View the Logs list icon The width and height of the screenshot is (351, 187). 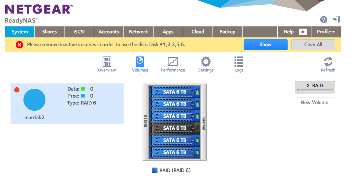tap(239, 62)
